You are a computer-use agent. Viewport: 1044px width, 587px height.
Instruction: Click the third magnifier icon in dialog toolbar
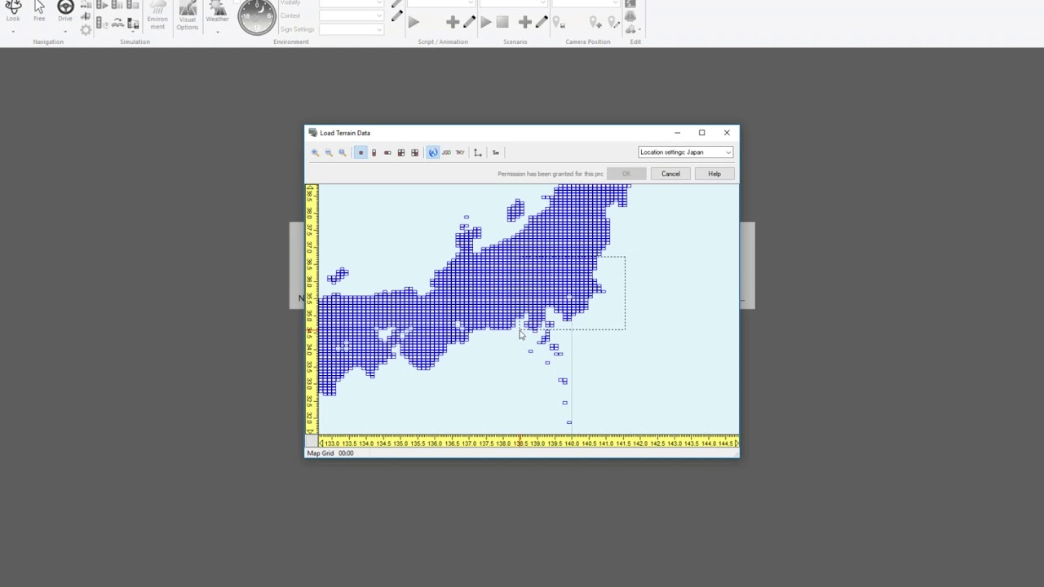pyautogui.click(x=343, y=152)
